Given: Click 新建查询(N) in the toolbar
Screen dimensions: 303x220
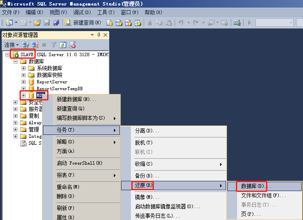Looking at the screenshot, I should point(83,23).
